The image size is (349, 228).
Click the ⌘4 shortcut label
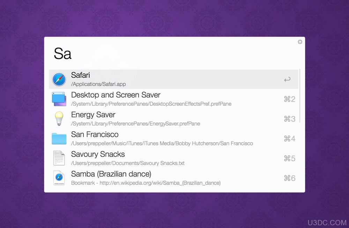pos(290,139)
